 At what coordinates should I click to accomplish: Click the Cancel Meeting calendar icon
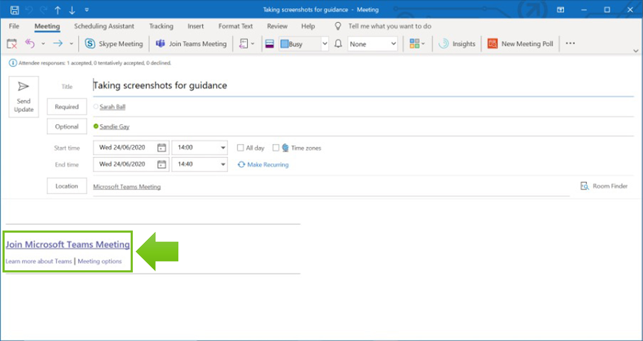click(12, 44)
